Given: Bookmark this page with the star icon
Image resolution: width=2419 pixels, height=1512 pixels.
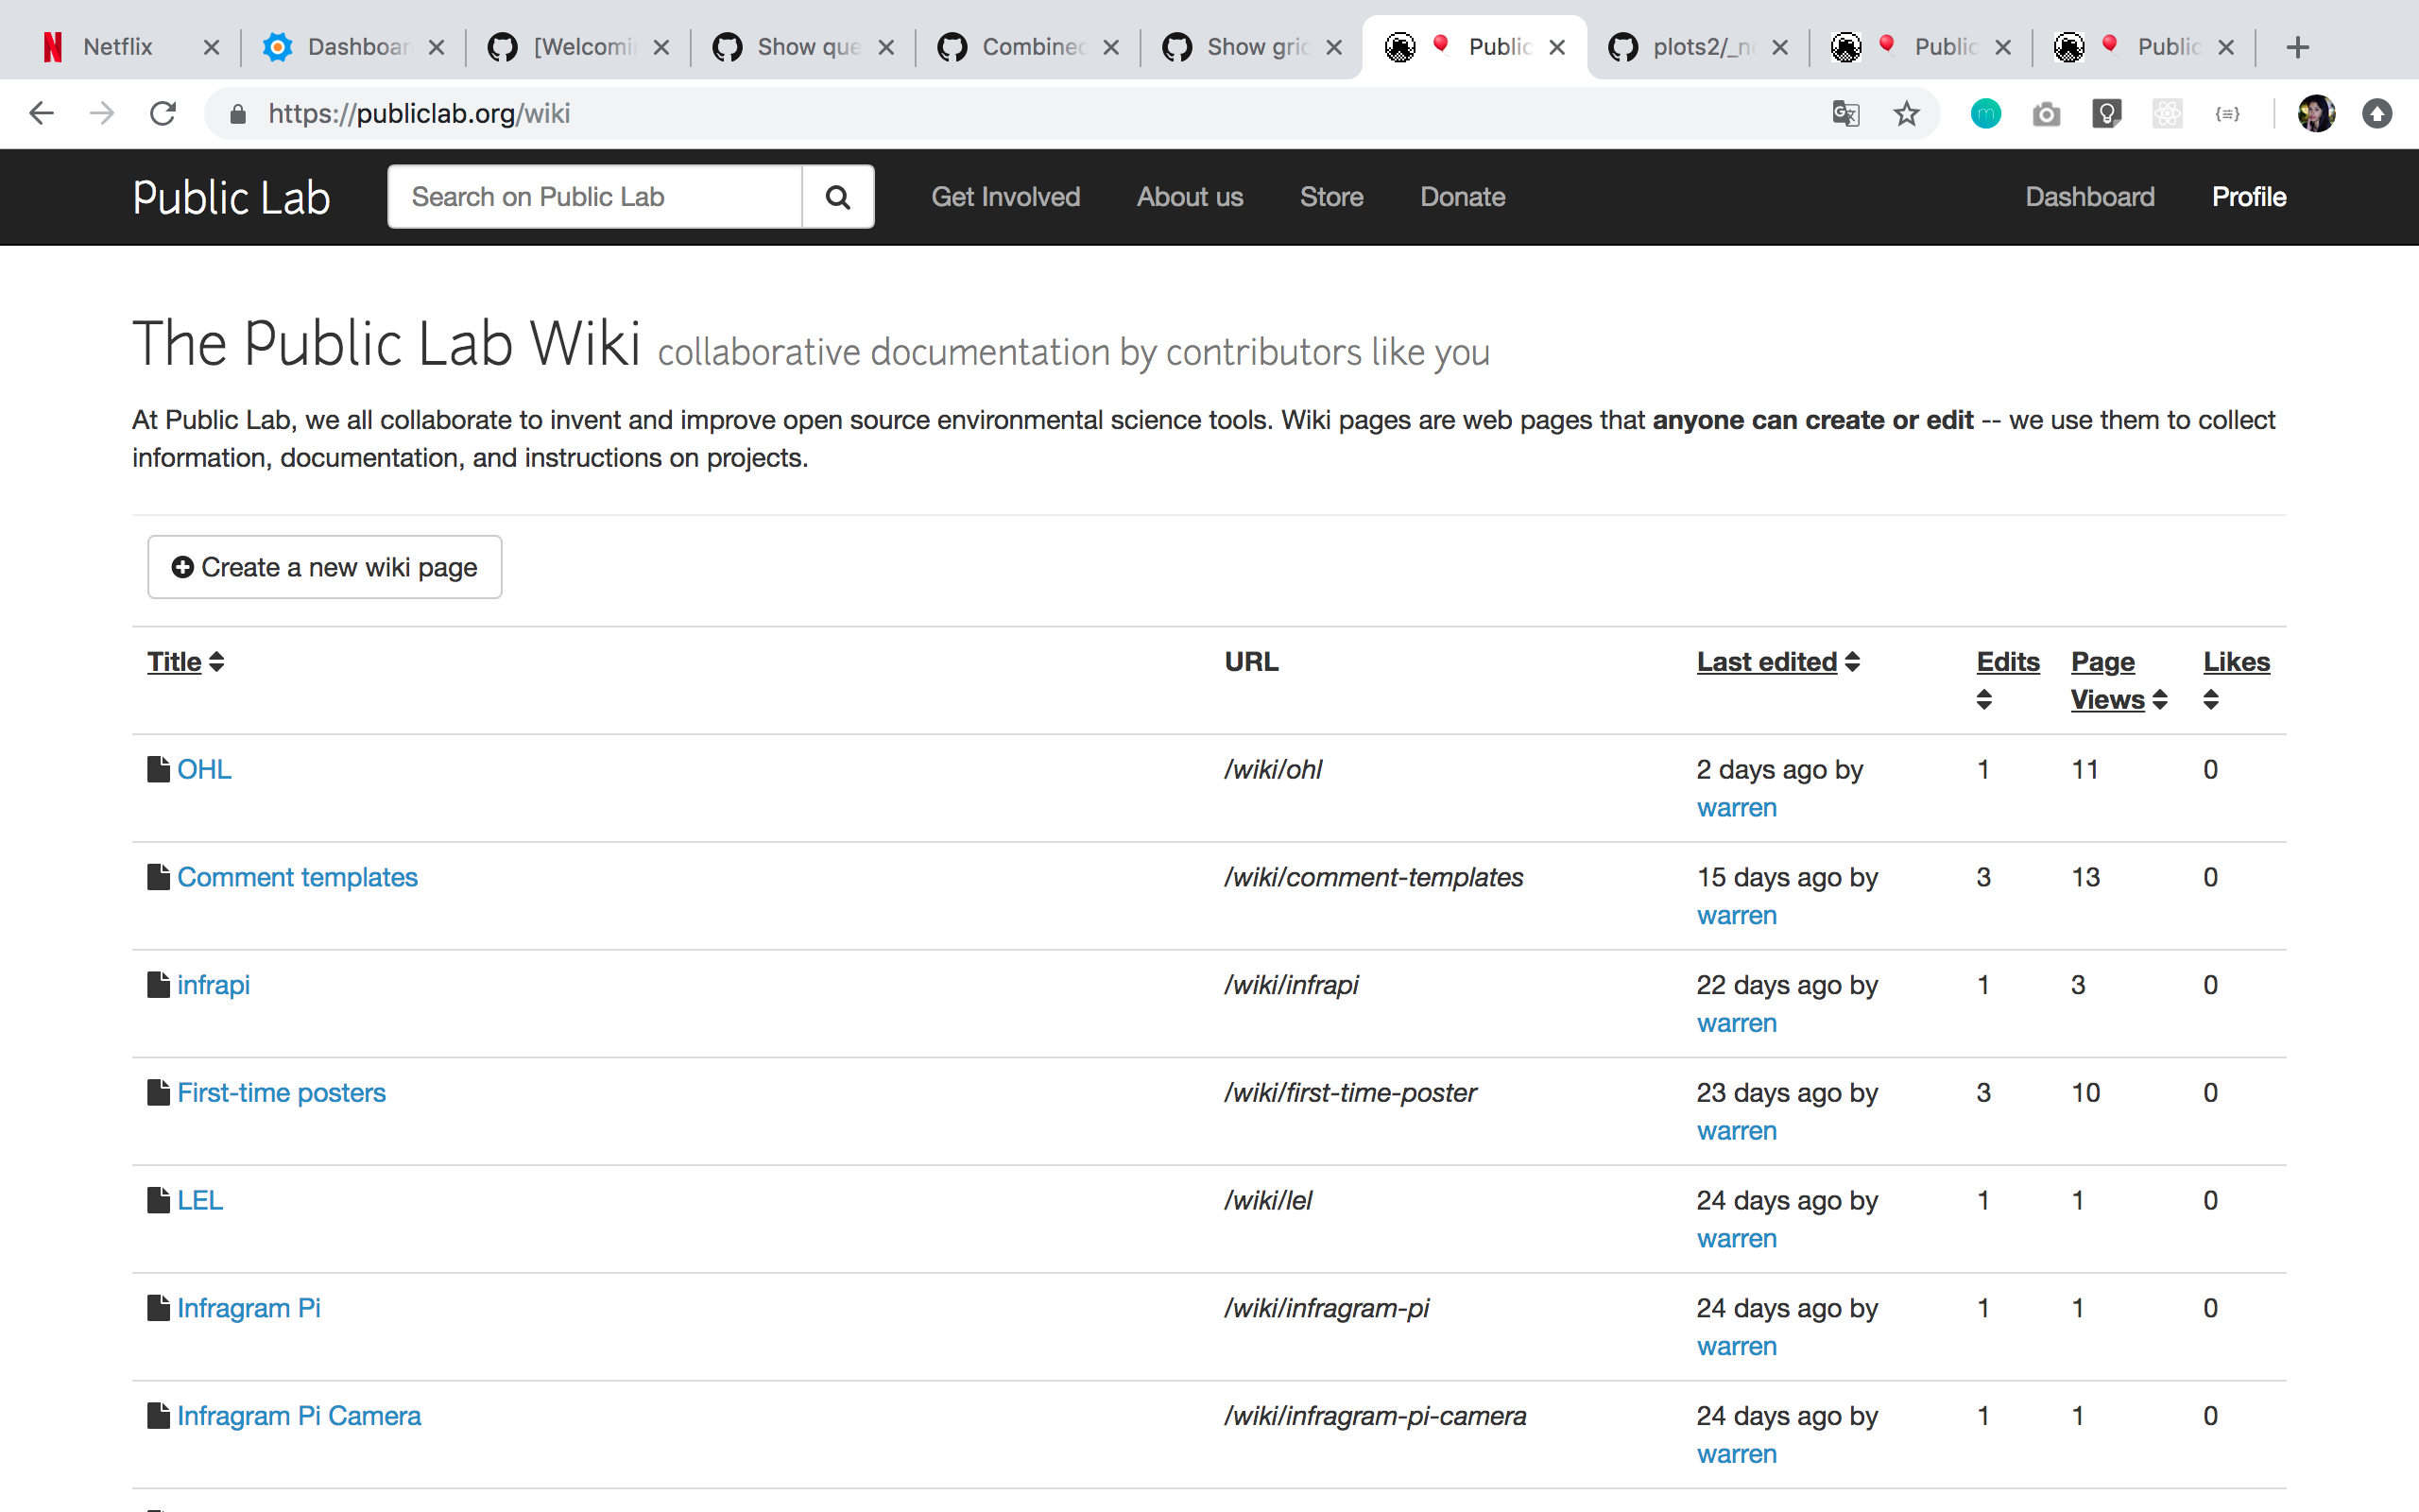Looking at the screenshot, I should click(1906, 113).
